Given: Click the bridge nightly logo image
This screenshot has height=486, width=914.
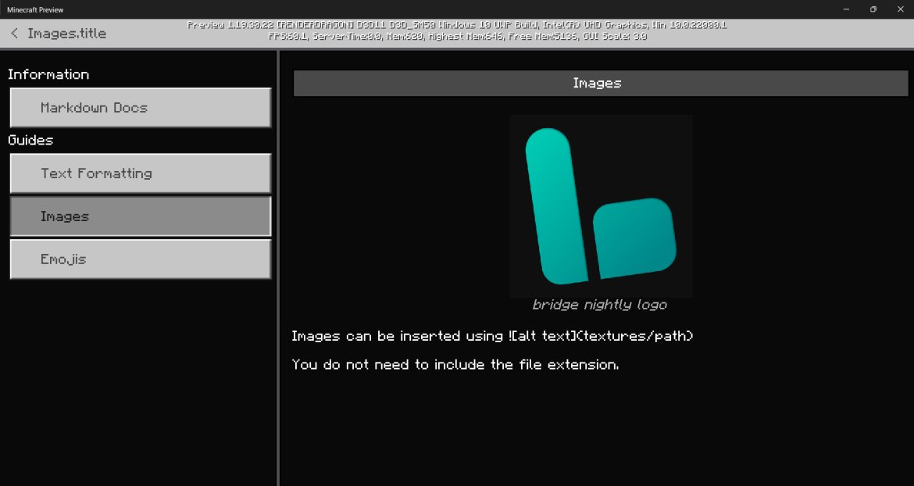Looking at the screenshot, I should click(x=601, y=206).
